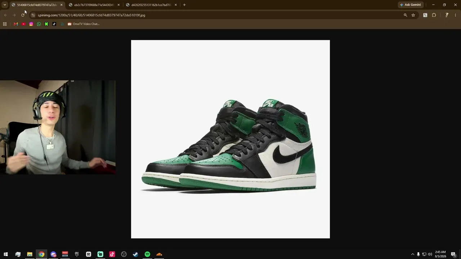Click the Chrome taskbar icon

[41, 254]
